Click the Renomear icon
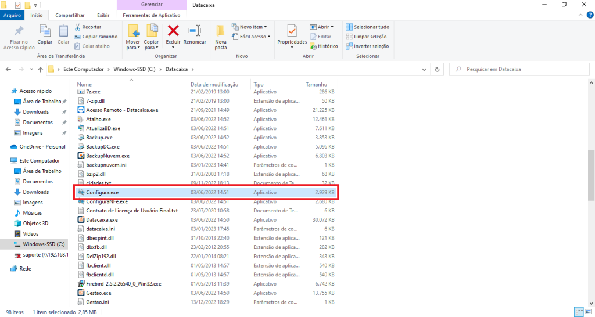595x317 pixels. click(195, 31)
